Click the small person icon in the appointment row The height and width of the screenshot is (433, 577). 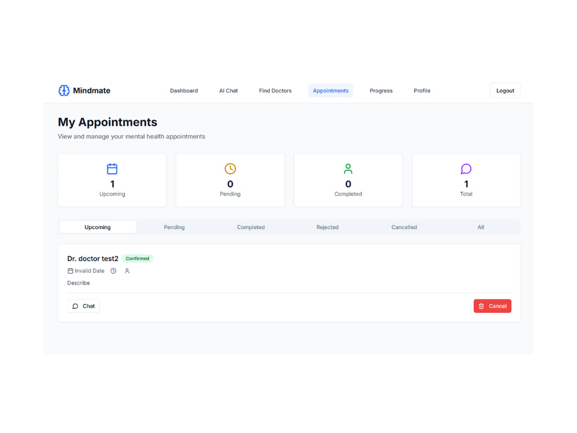[x=127, y=271]
